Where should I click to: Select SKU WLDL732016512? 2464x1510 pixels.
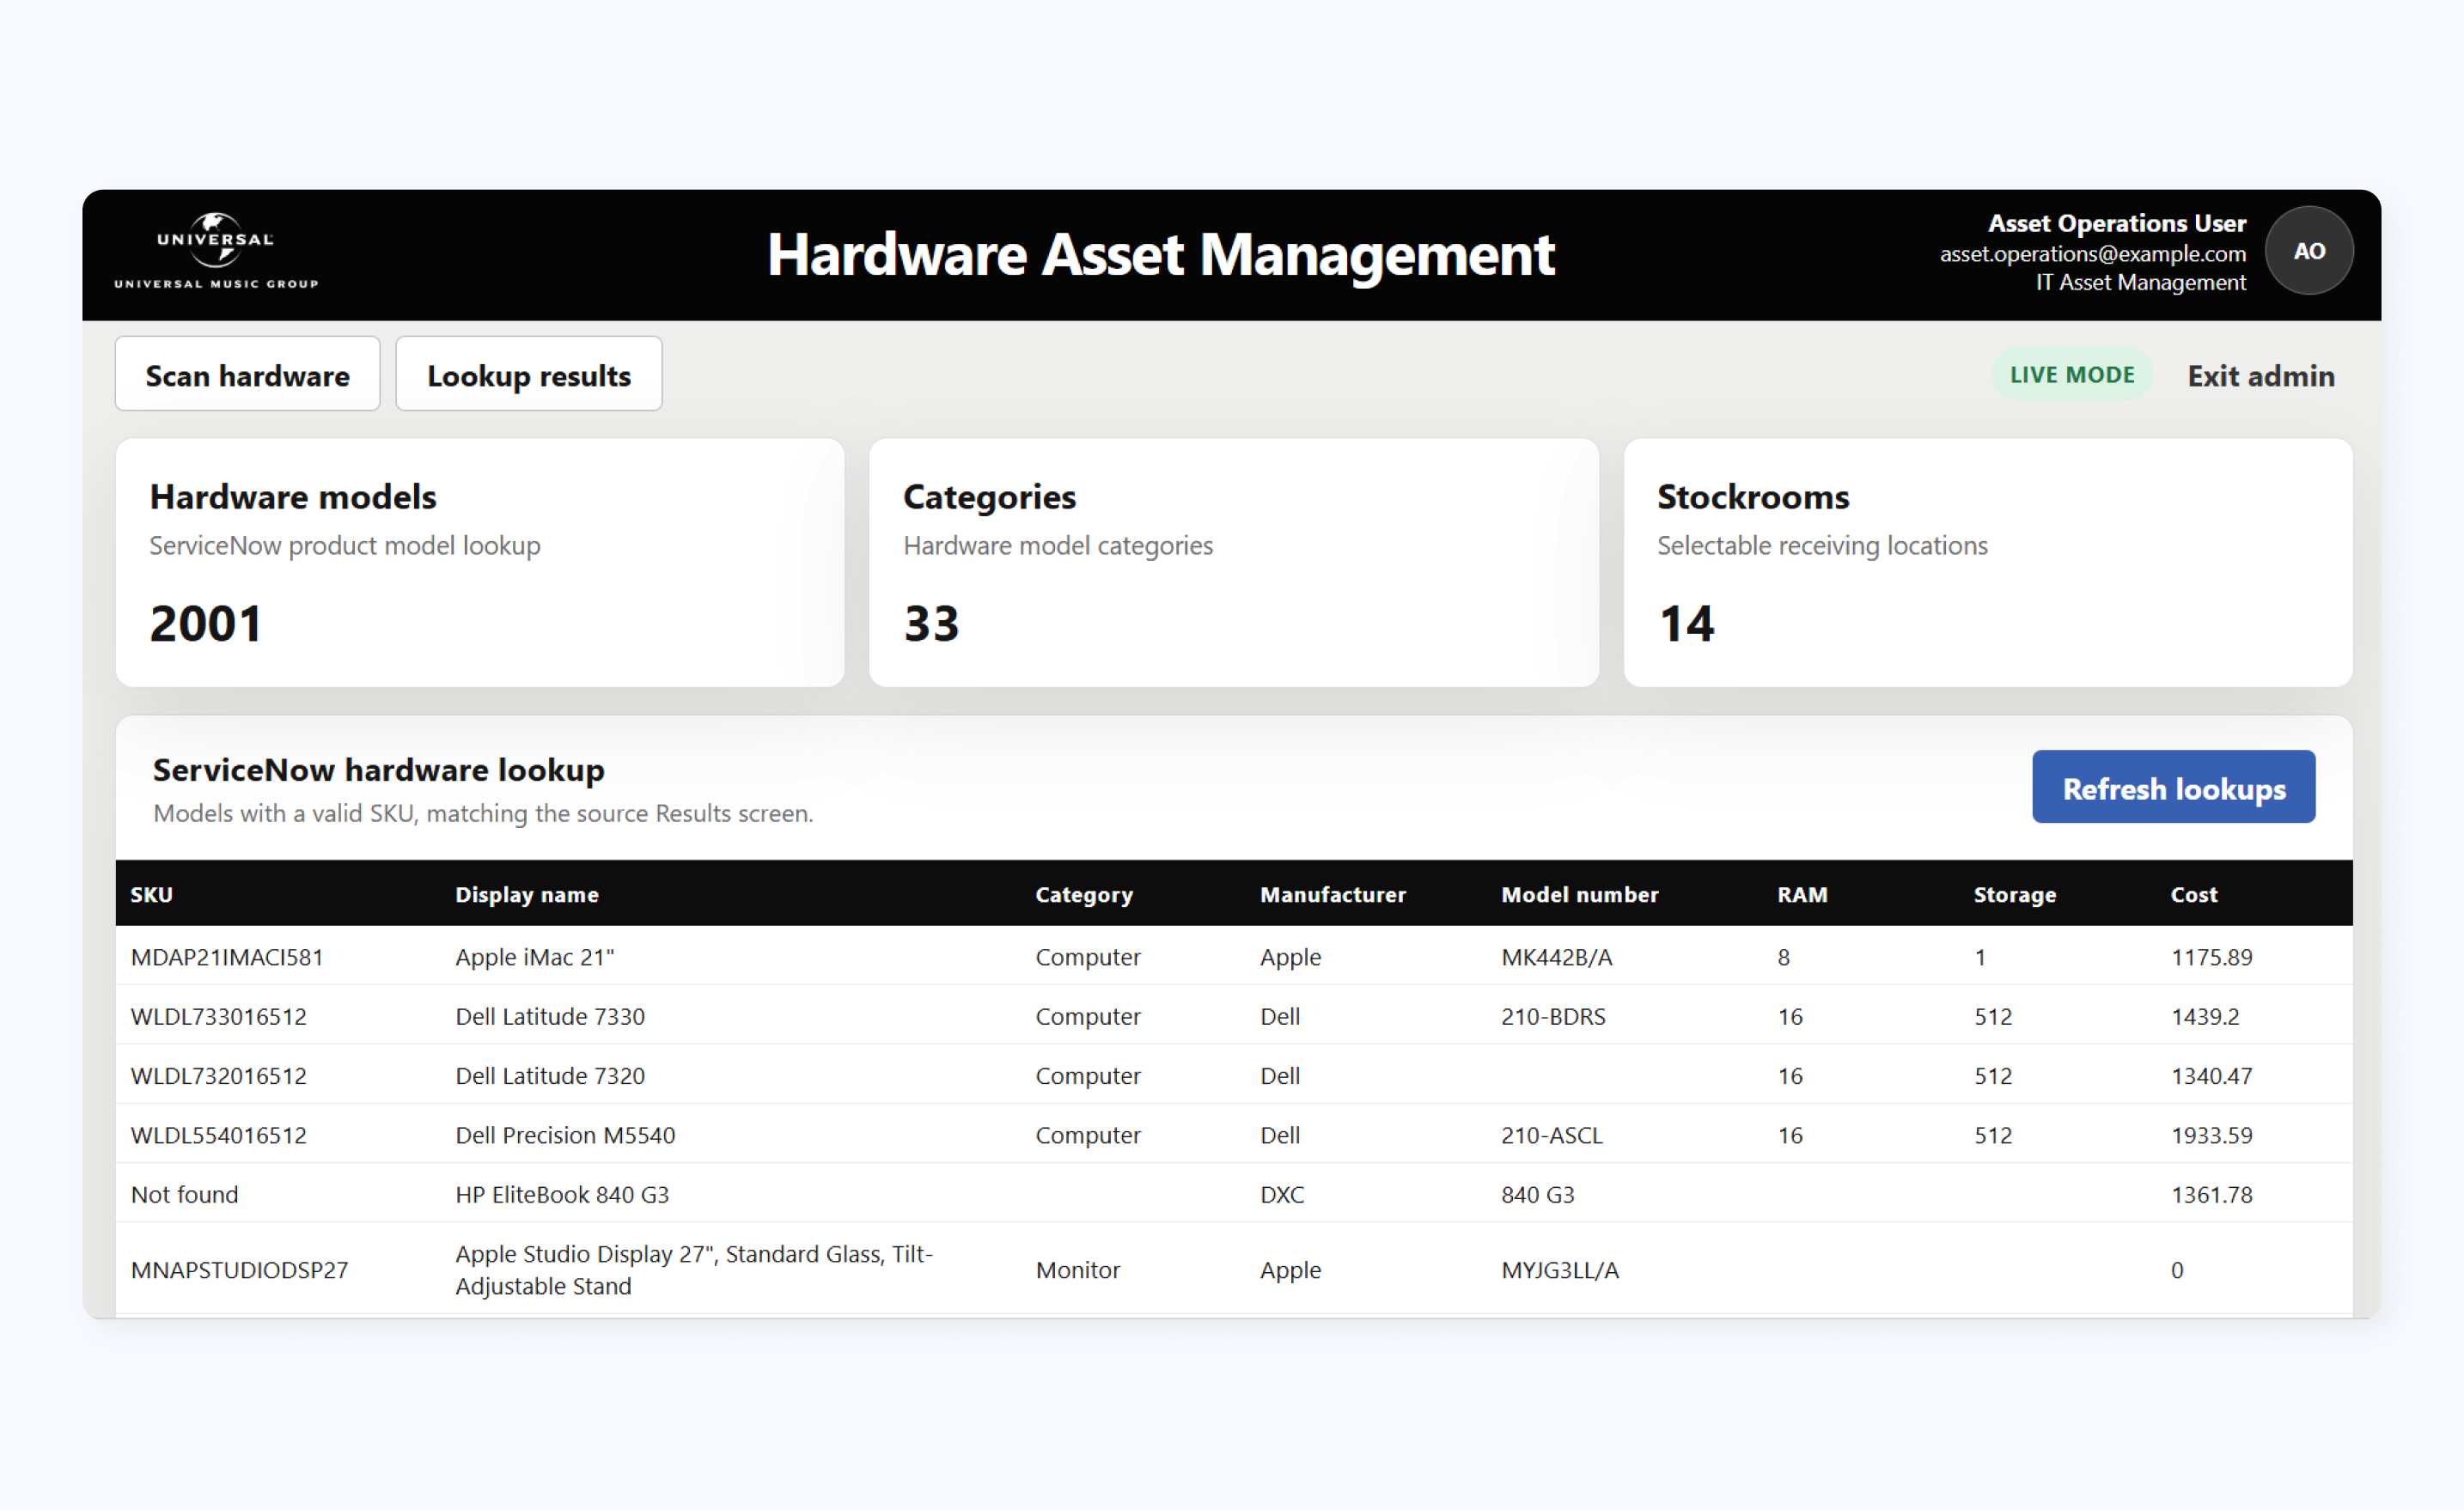coord(219,1076)
